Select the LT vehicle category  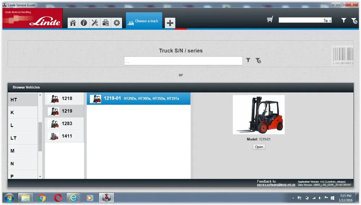(x=22, y=138)
